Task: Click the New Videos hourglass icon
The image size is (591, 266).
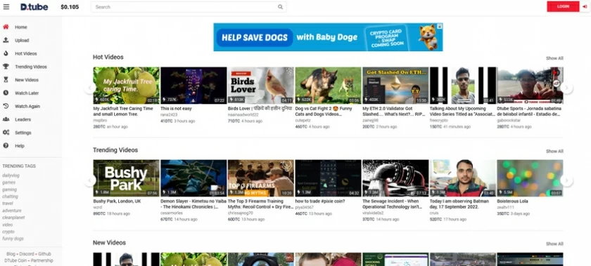Action: click(x=6, y=80)
